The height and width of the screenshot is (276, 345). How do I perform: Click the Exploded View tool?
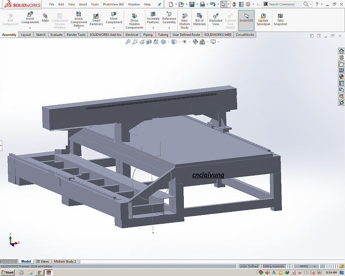(x=216, y=19)
